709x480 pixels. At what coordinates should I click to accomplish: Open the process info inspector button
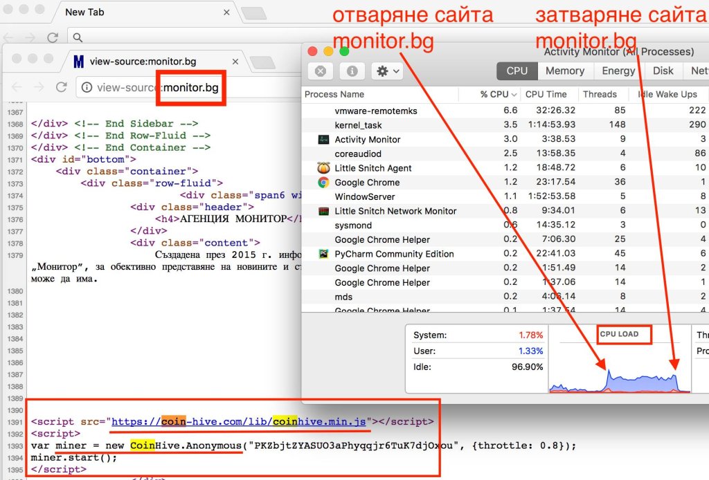(352, 71)
